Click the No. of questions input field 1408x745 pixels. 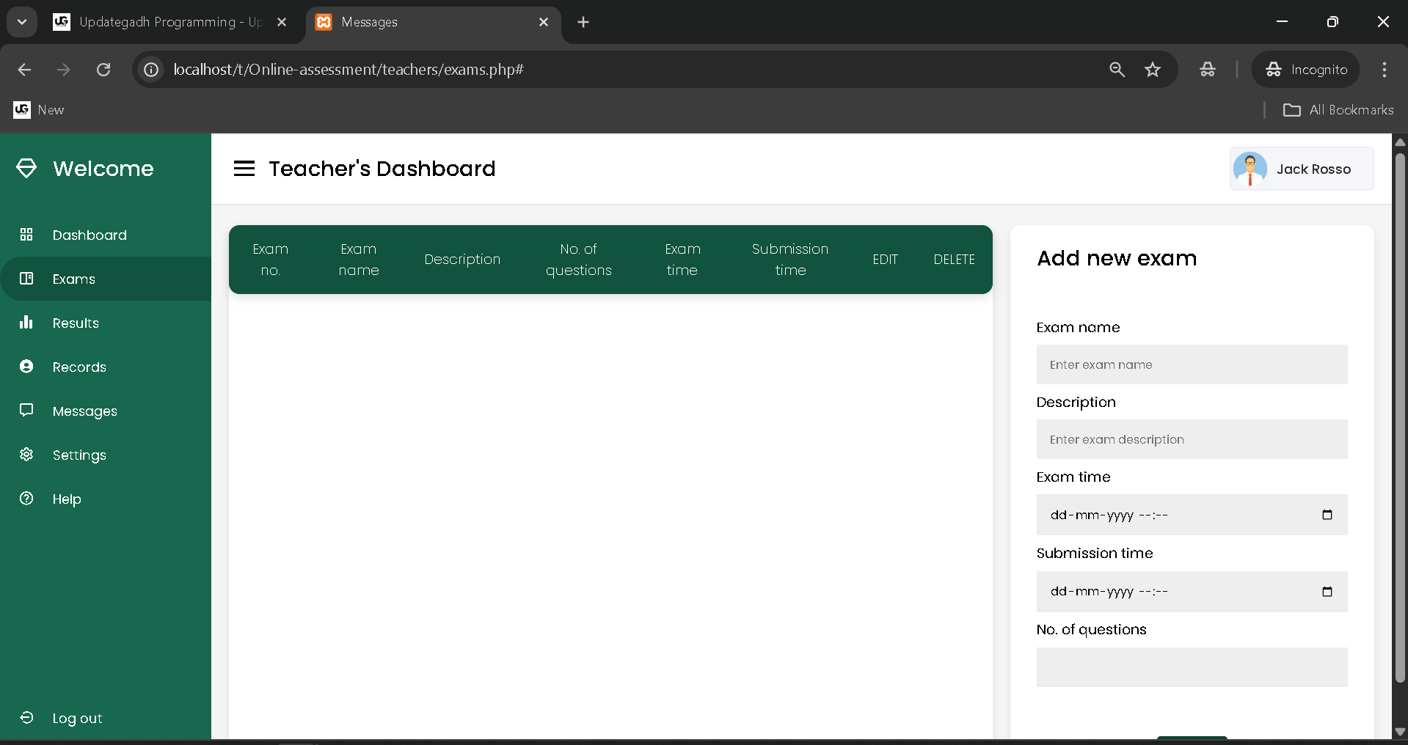[1191, 667]
